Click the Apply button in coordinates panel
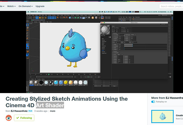 tap(114, 86)
